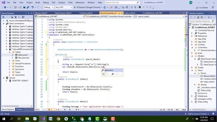The width and height of the screenshot is (217, 122).
Task: Click the Send Feedback icon
Action: tap(213, 7)
